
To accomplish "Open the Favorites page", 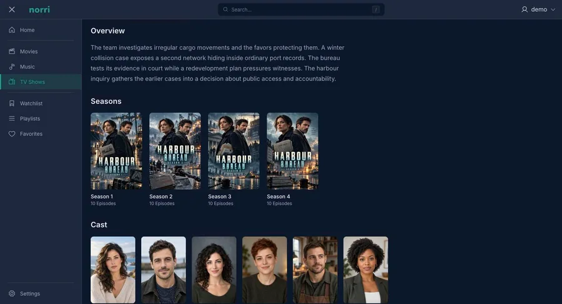I will pos(41,134).
